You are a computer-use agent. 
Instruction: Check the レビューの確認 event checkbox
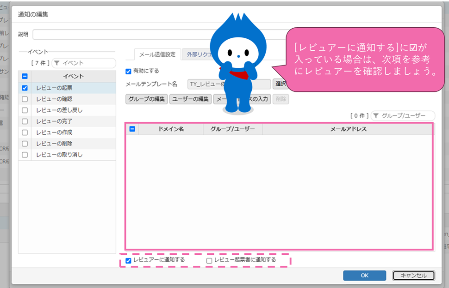coord(25,99)
